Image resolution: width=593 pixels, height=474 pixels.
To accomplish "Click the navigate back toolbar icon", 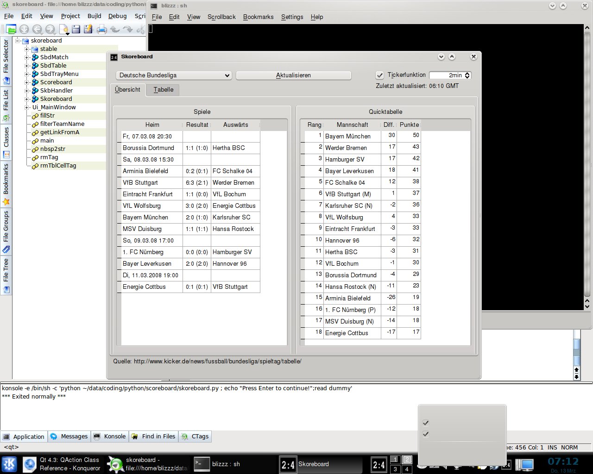I will click(37, 29).
